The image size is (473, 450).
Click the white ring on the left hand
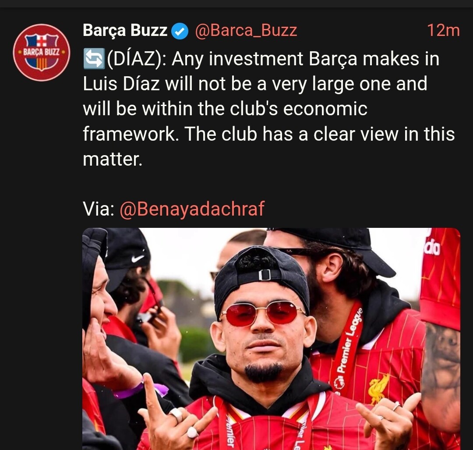(x=192, y=433)
